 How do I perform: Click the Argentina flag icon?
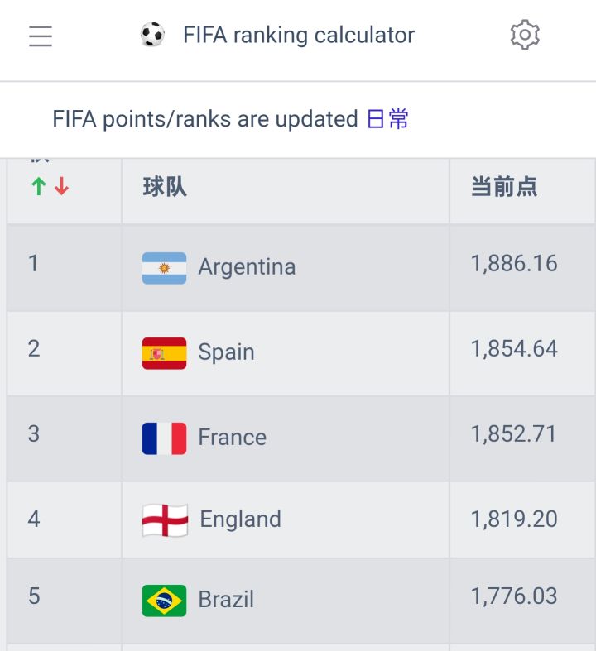164,268
